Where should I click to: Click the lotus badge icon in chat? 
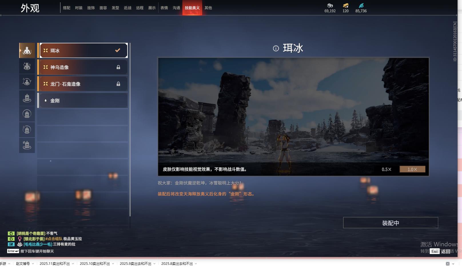pyautogui.click(x=20, y=244)
